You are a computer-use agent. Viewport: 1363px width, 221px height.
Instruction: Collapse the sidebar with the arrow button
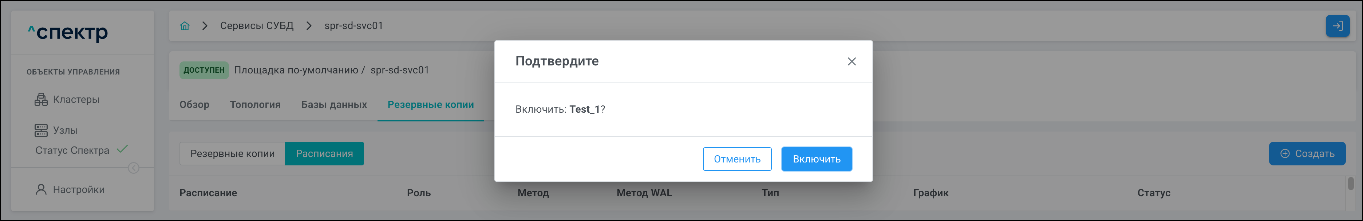[134, 168]
